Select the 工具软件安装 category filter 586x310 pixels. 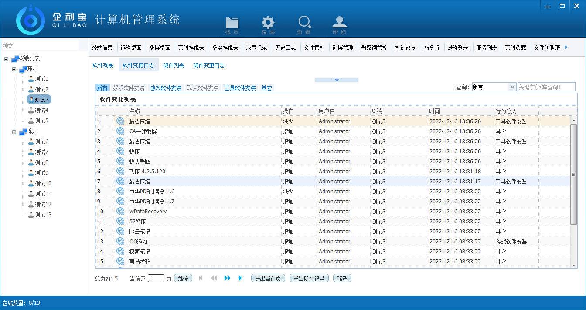240,88
